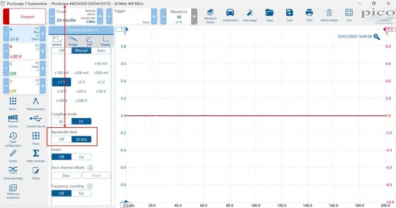The width and height of the screenshot is (396, 208).
Task: Open Guided tests car icon
Action: coord(230,15)
